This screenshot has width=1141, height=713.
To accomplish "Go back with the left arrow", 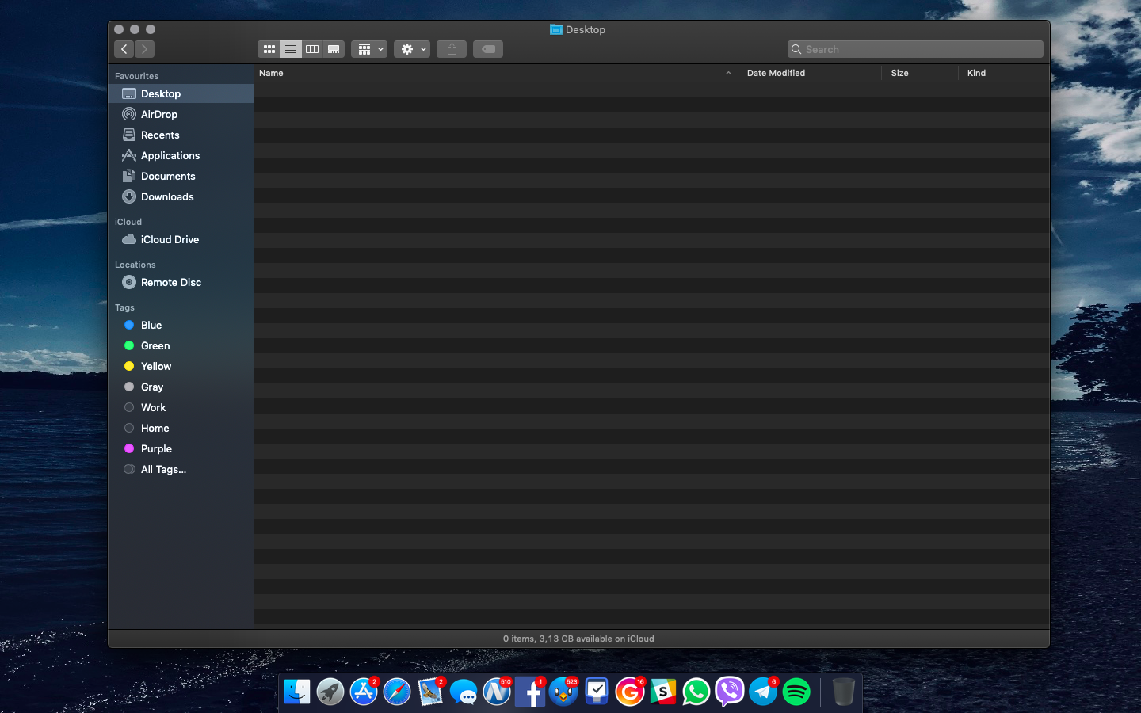I will [x=124, y=49].
